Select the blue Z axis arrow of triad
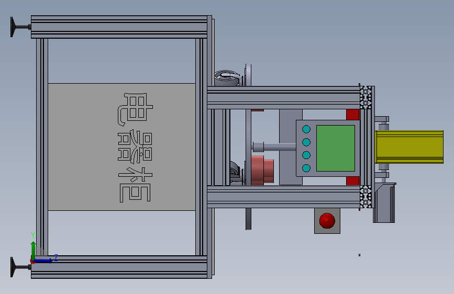Image resolution: width=454 pixels, height=294 pixels. [43, 261]
